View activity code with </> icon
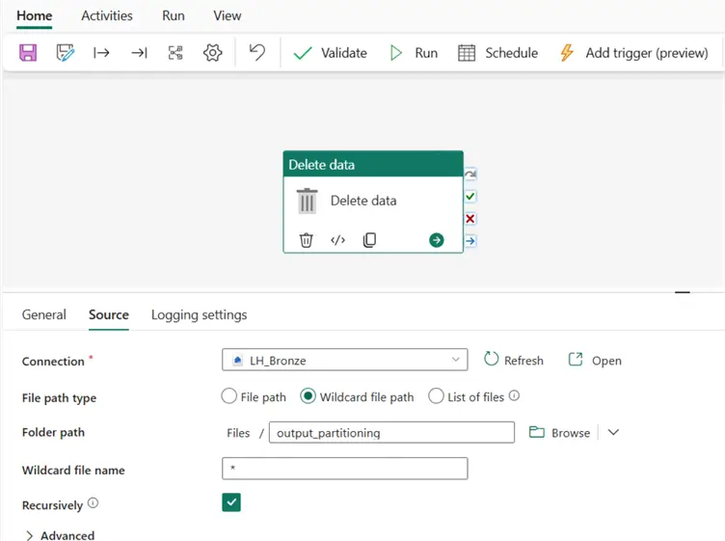This screenshot has width=725, height=541. [x=337, y=240]
